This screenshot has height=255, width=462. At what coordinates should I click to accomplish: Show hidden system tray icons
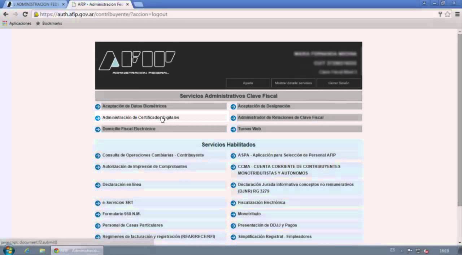coord(402,251)
